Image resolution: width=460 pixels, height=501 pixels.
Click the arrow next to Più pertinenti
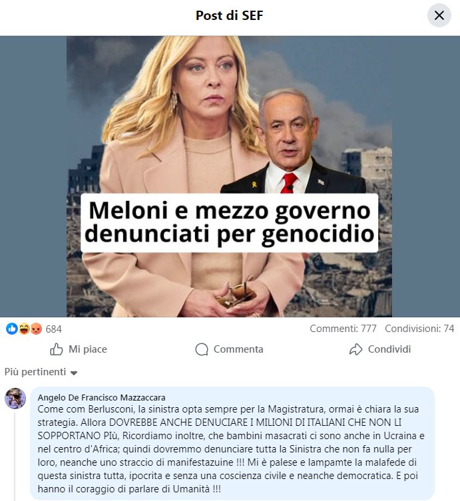[74, 373]
